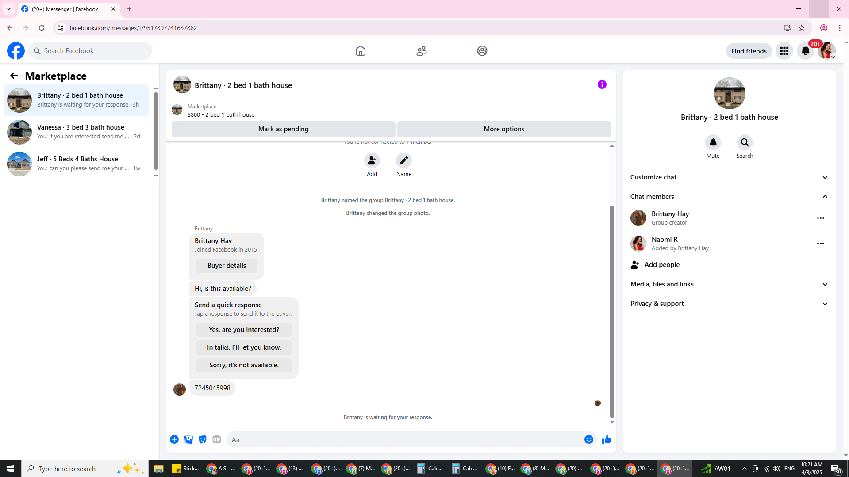Open the Windows notification center

[836, 468]
